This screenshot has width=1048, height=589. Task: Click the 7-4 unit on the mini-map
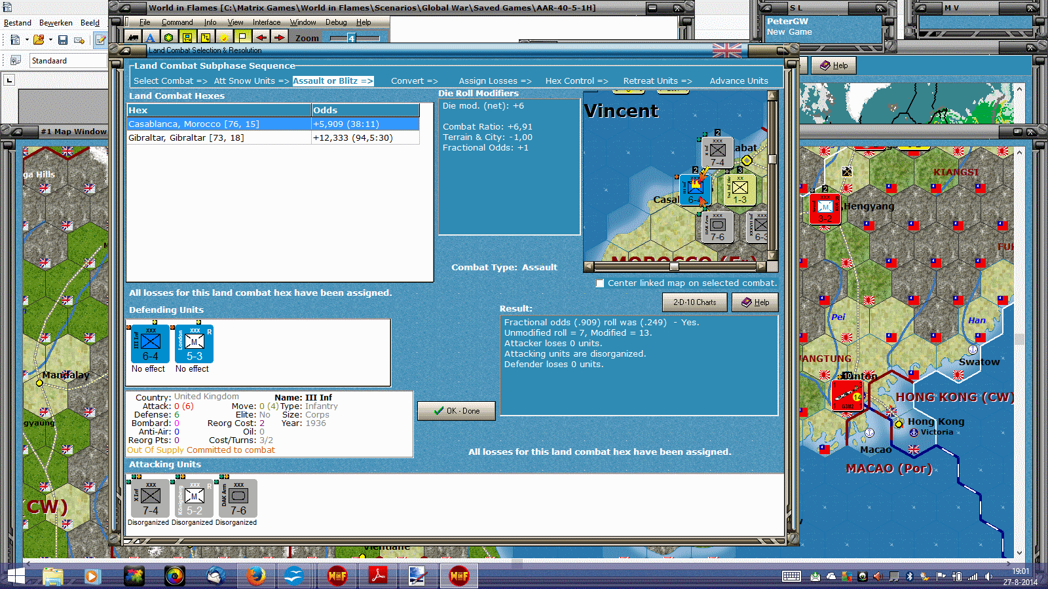[x=717, y=152]
